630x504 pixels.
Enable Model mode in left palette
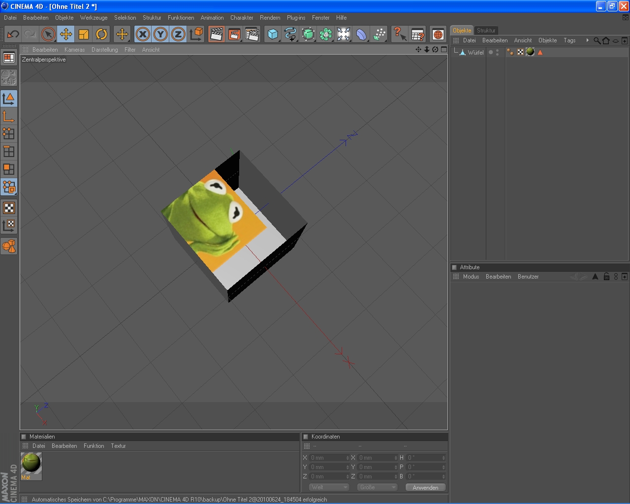(x=9, y=98)
